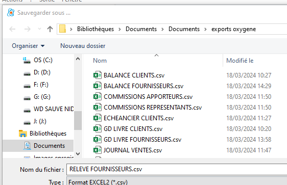Open the Organiser dropdown menu
Image resolution: width=287 pixels, height=185 pixels.
coord(28,46)
